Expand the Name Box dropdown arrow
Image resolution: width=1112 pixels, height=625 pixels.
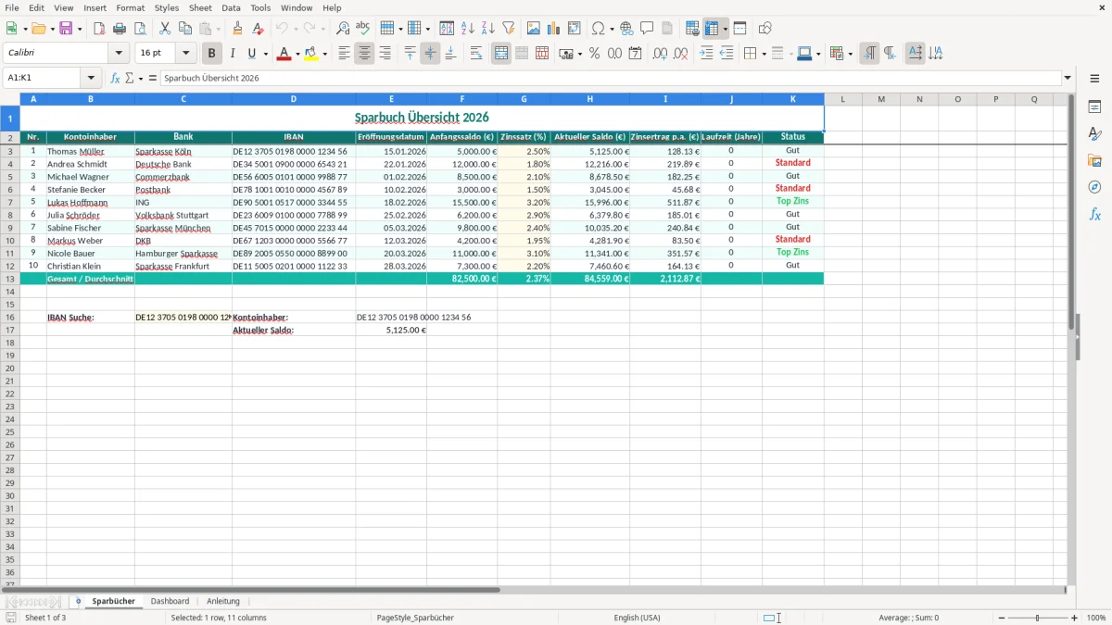tap(91, 78)
